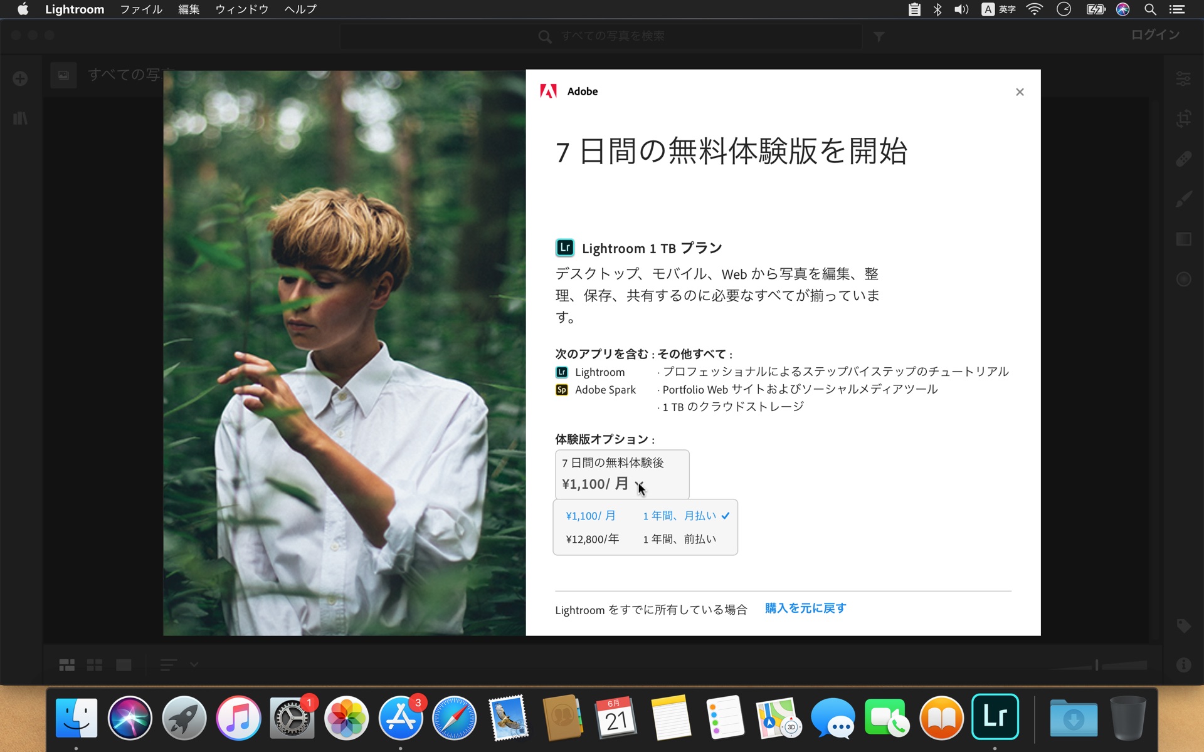Switch to square grid view
The height and width of the screenshot is (752, 1204).
click(95, 665)
